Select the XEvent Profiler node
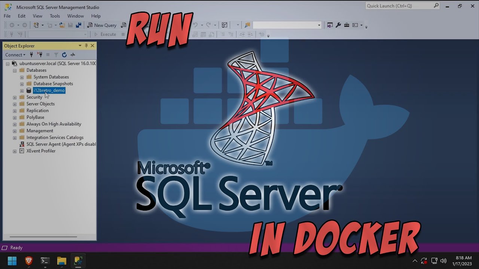 [x=41, y=151]
